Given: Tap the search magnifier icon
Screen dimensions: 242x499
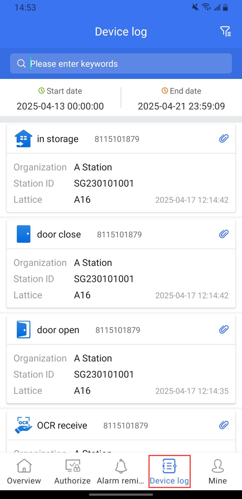Looking at the screenshot, I should [x=21, y=64].
